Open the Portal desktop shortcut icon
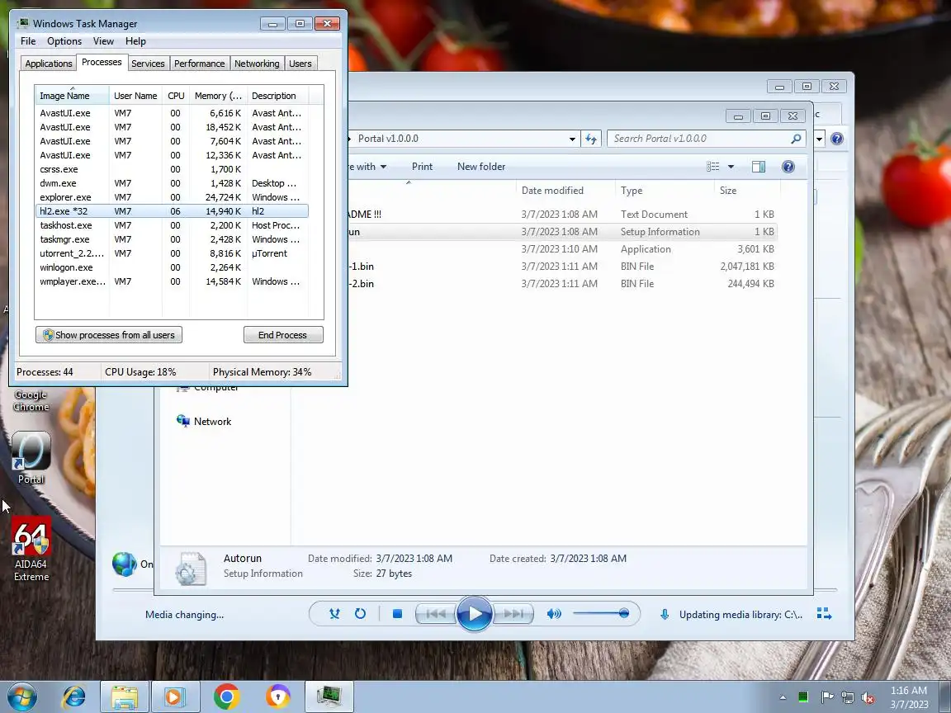Screen dimensions: 951x713 (x=31, y=457)
